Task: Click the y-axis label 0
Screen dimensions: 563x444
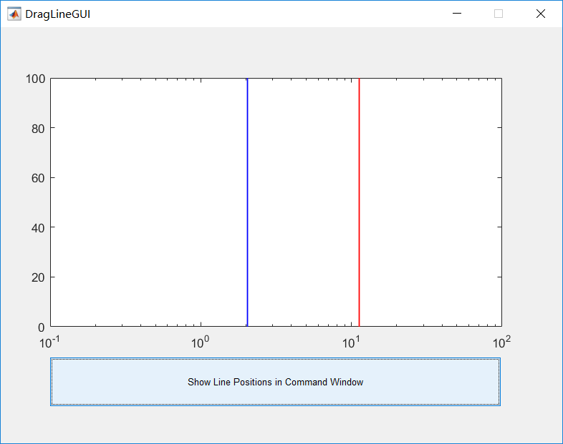Action: pos(42,327)
